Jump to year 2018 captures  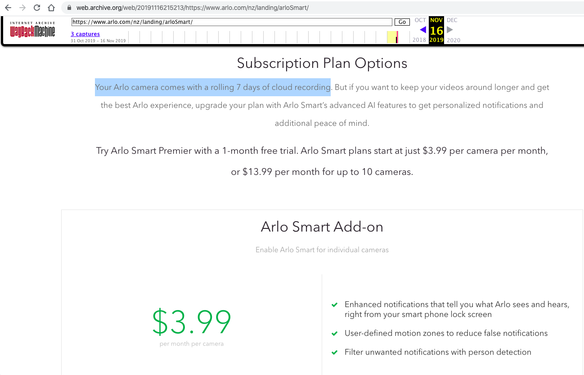[x=419, y=40]
